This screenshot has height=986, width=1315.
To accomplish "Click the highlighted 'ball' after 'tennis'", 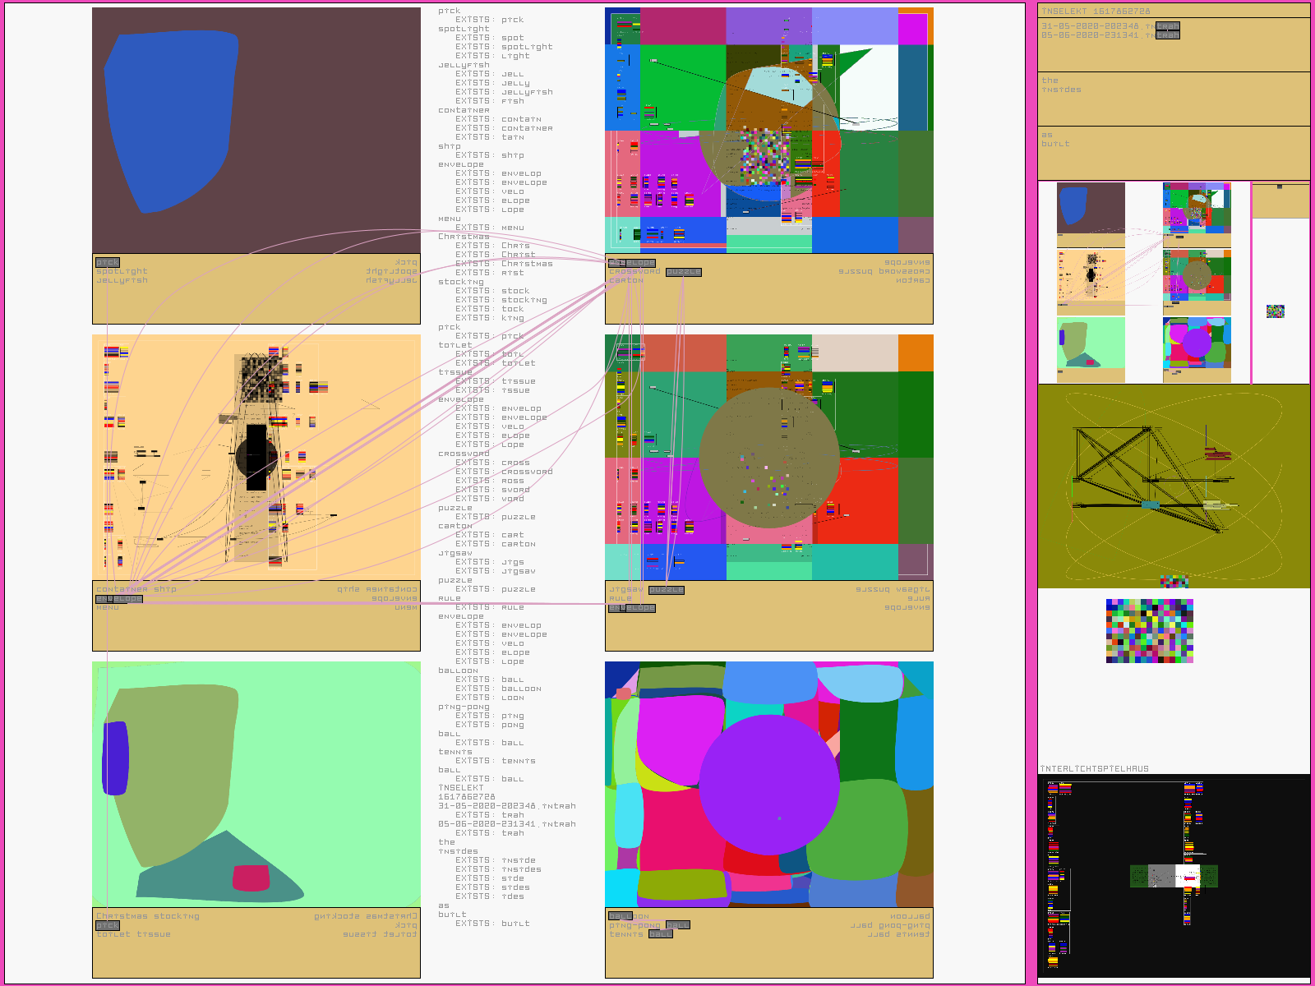I will point(660,934).
